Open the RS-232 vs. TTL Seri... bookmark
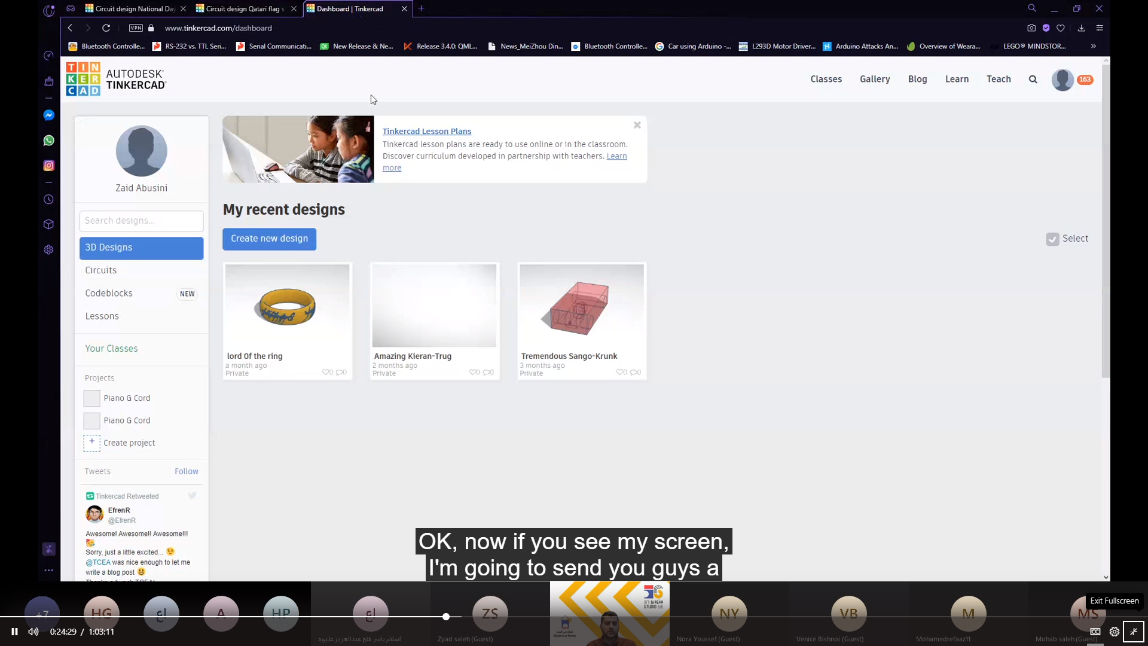 tap(190, 46)
